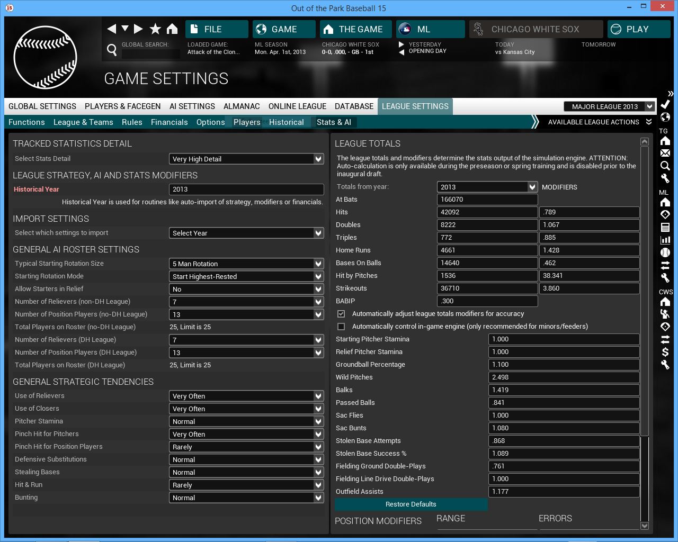
Task: Enable automatic in-game engine control
Action: coord(341,327)
